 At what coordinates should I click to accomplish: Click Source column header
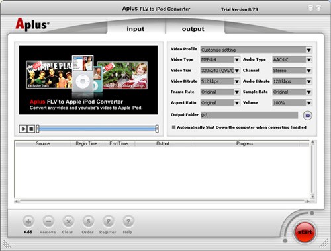point(43,143)
